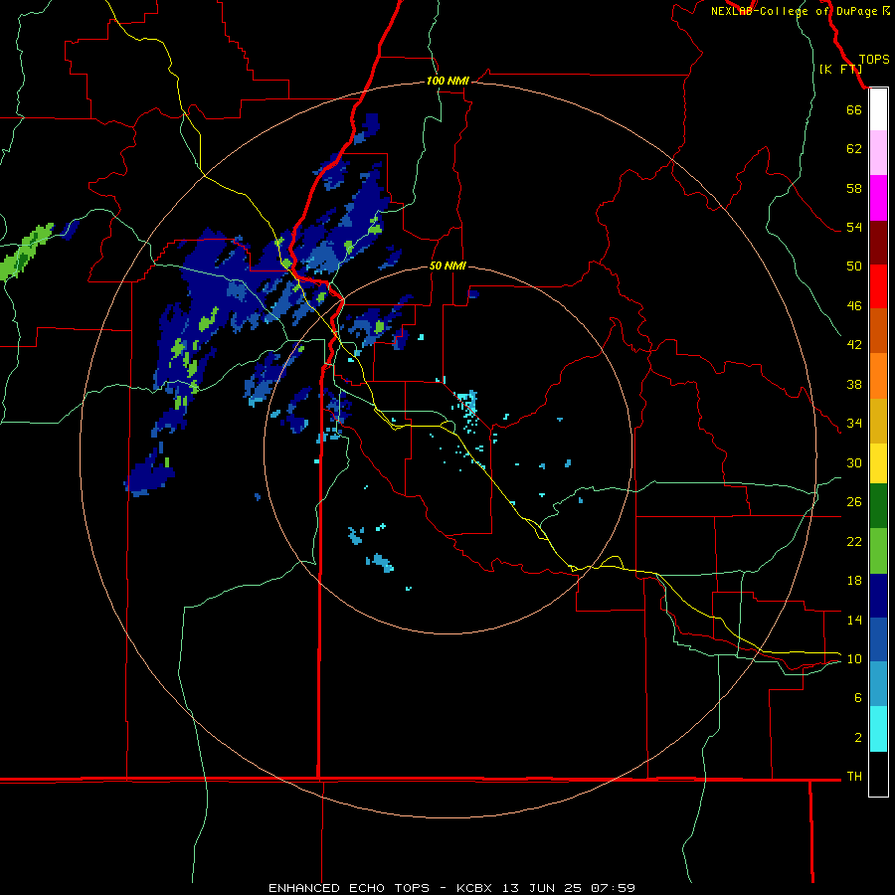Click the orange 42 kft legend swatch

pyautogui.click(x=878, y=375)
